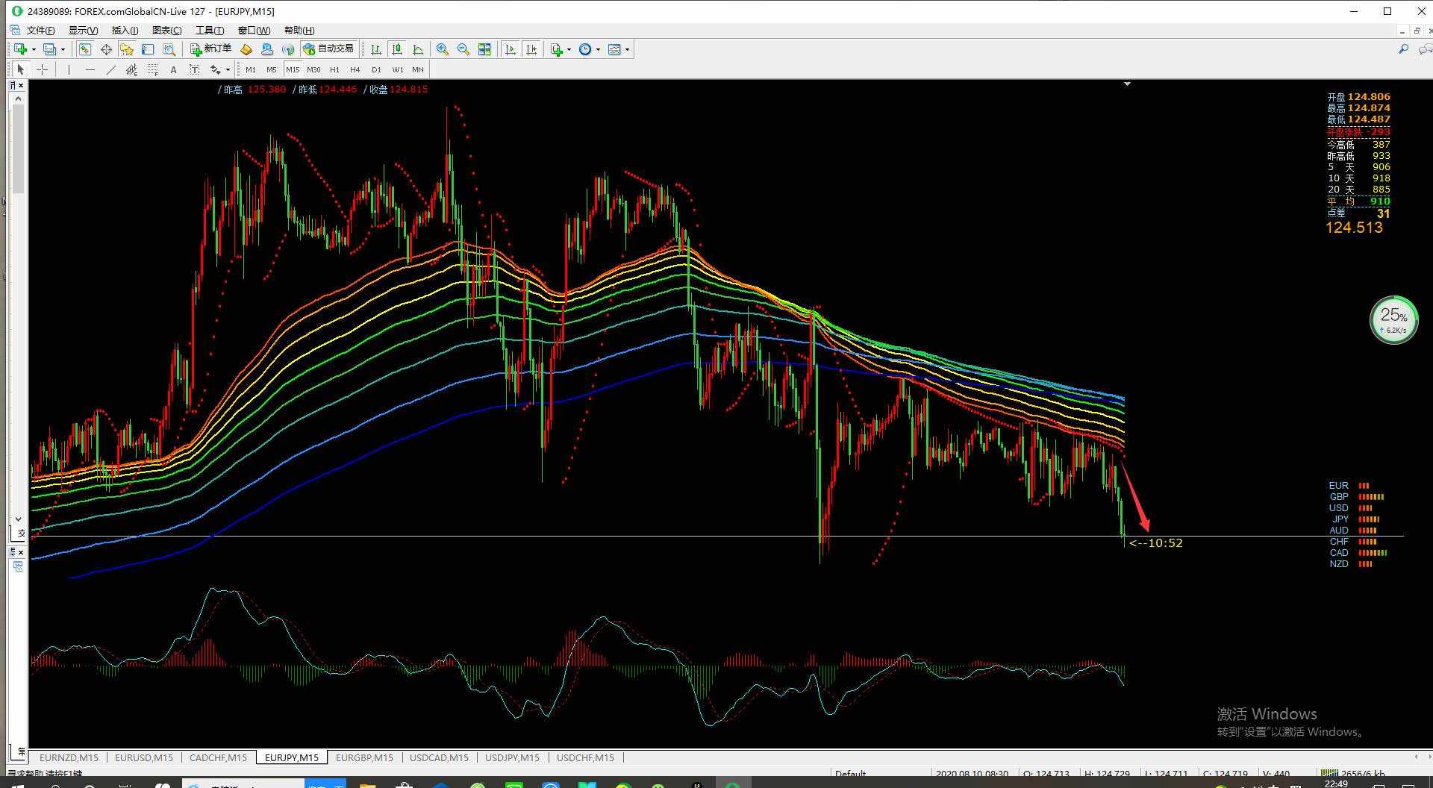Screen dimensions: 1433x788
Task: Click the New Chart toolbar icon
Action: (x=20, y=49)
